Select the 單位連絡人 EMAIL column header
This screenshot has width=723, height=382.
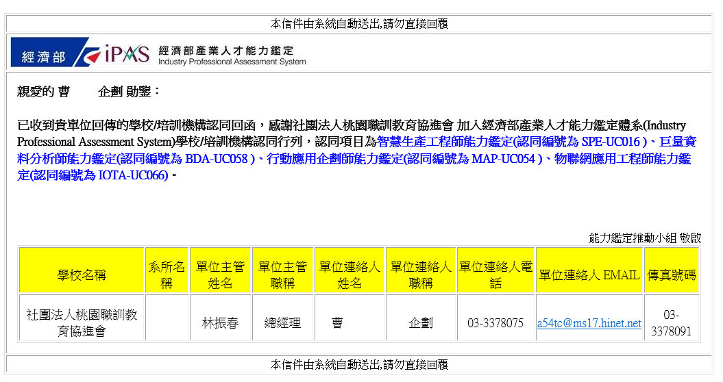[589, 270]
